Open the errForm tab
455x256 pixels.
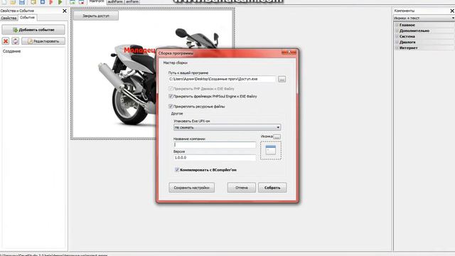[132, 1]
